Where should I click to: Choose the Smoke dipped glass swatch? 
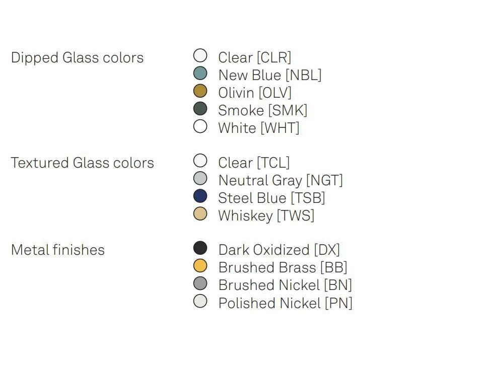point(200,109)
